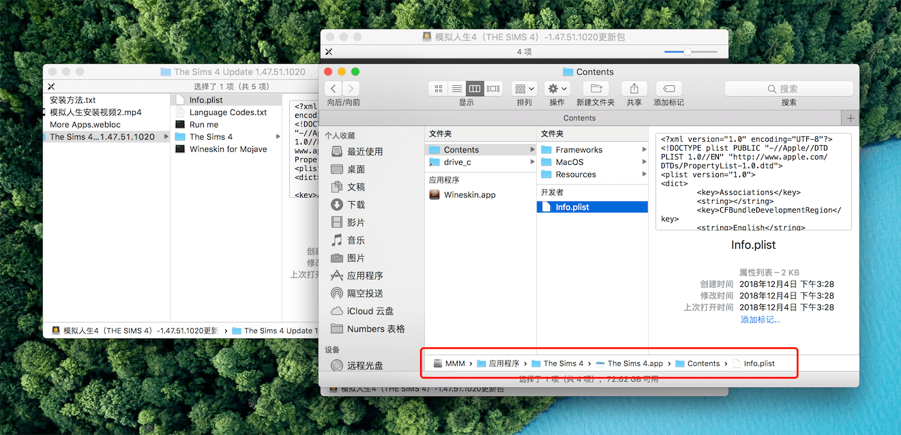Select Info.plist in Contents window
This screenshot has width=901, height=435.
pos(592,207)
